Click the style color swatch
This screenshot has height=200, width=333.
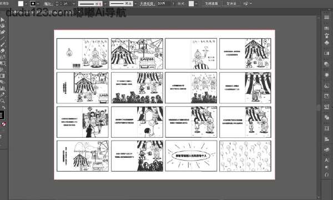click(191, 4)
